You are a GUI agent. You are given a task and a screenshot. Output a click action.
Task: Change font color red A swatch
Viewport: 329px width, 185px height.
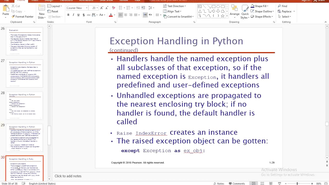point(111,15)
